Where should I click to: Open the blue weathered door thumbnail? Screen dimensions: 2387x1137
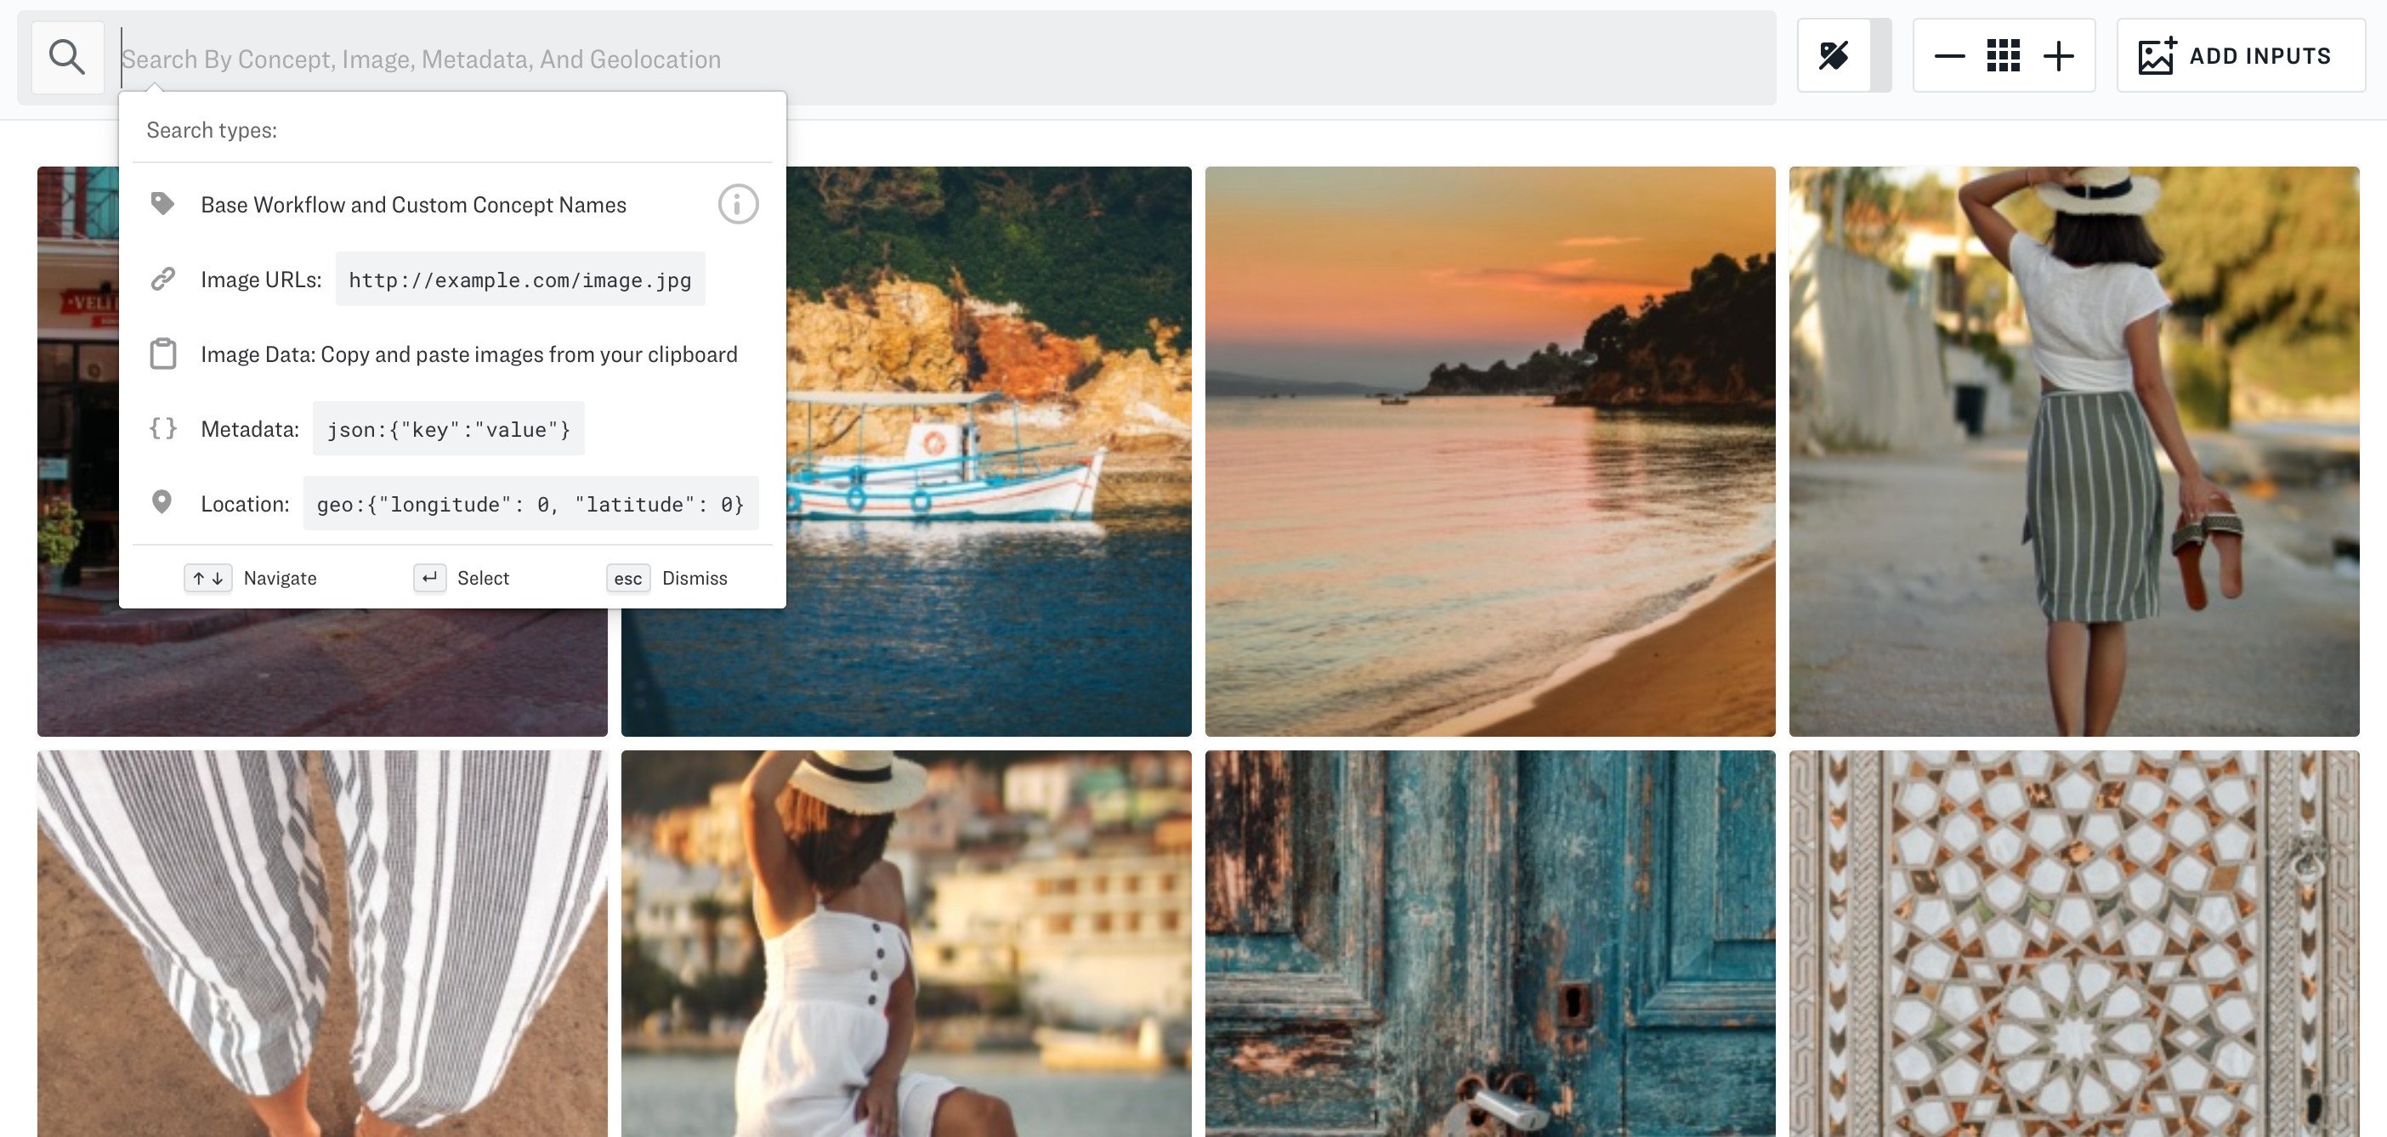pyautogui.click(x=1489, y=942)
